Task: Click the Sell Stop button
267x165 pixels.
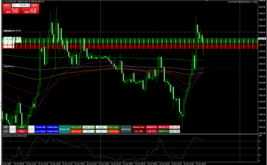Action: coord(114,131)
